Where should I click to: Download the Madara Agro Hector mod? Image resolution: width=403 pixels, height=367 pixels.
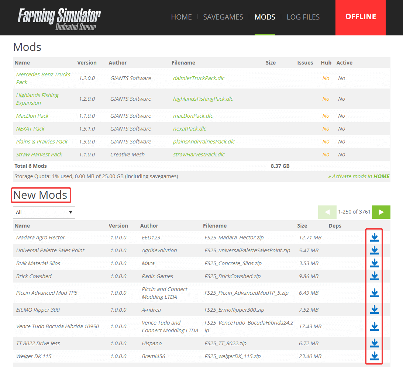tap(374, 237)
